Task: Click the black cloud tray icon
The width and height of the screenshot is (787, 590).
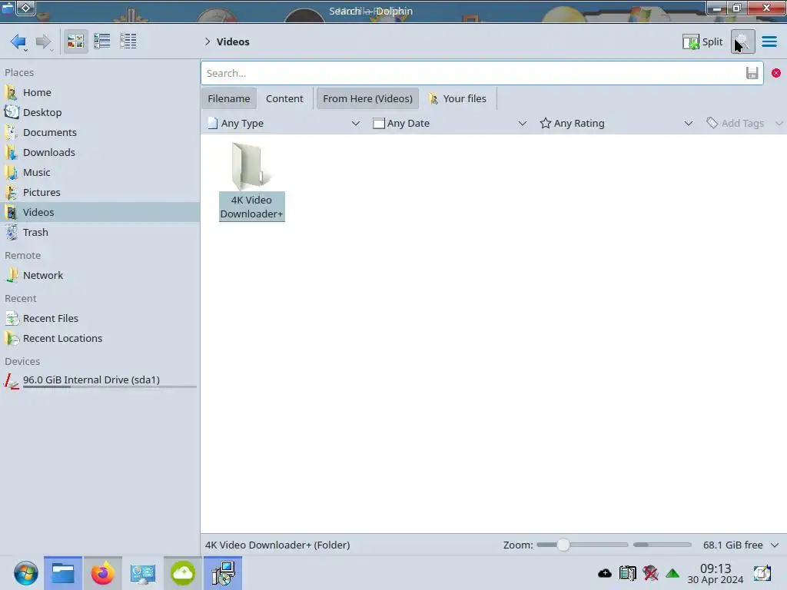Action: 605,573
